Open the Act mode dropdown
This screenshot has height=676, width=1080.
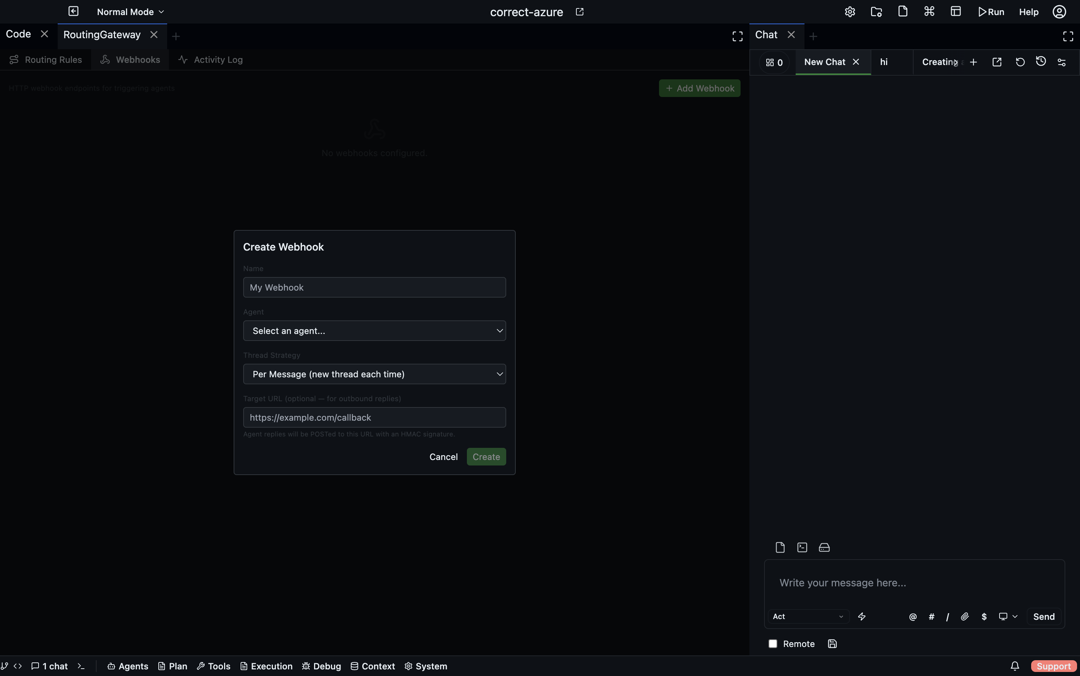(x=807, y=616)
